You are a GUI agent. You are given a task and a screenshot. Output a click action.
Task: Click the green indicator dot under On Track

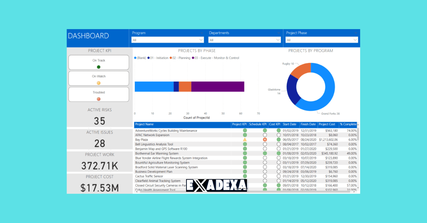(99, 67)
